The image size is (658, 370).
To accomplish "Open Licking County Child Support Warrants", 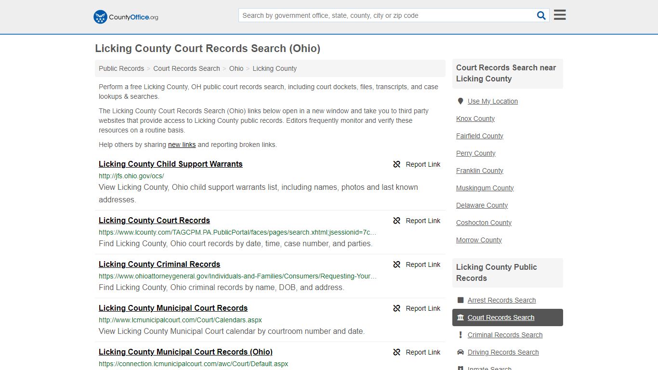I will 171,164.
